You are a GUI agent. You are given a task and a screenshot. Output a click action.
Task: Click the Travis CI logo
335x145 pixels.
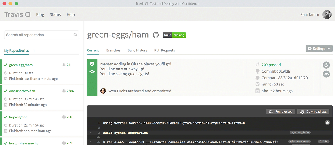pos(17,14)
